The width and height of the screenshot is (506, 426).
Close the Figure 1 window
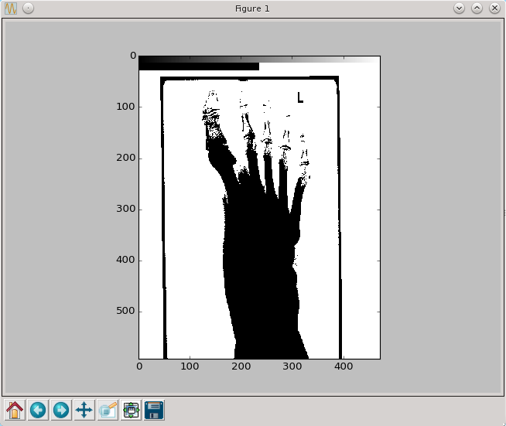(x=494, y=9)
